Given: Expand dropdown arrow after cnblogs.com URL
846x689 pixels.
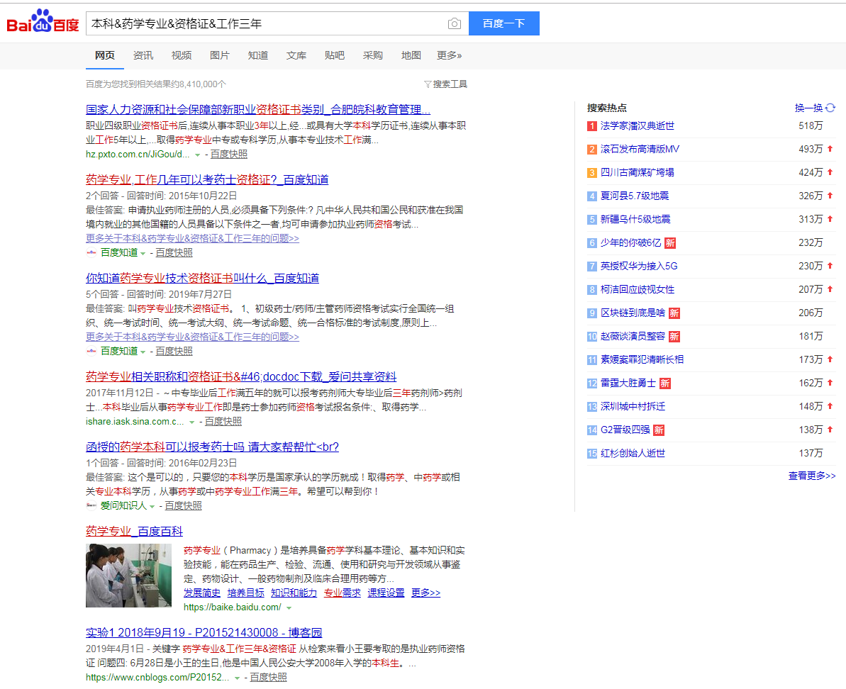Looking at the screenshot, I should click(x=237, y=678).
